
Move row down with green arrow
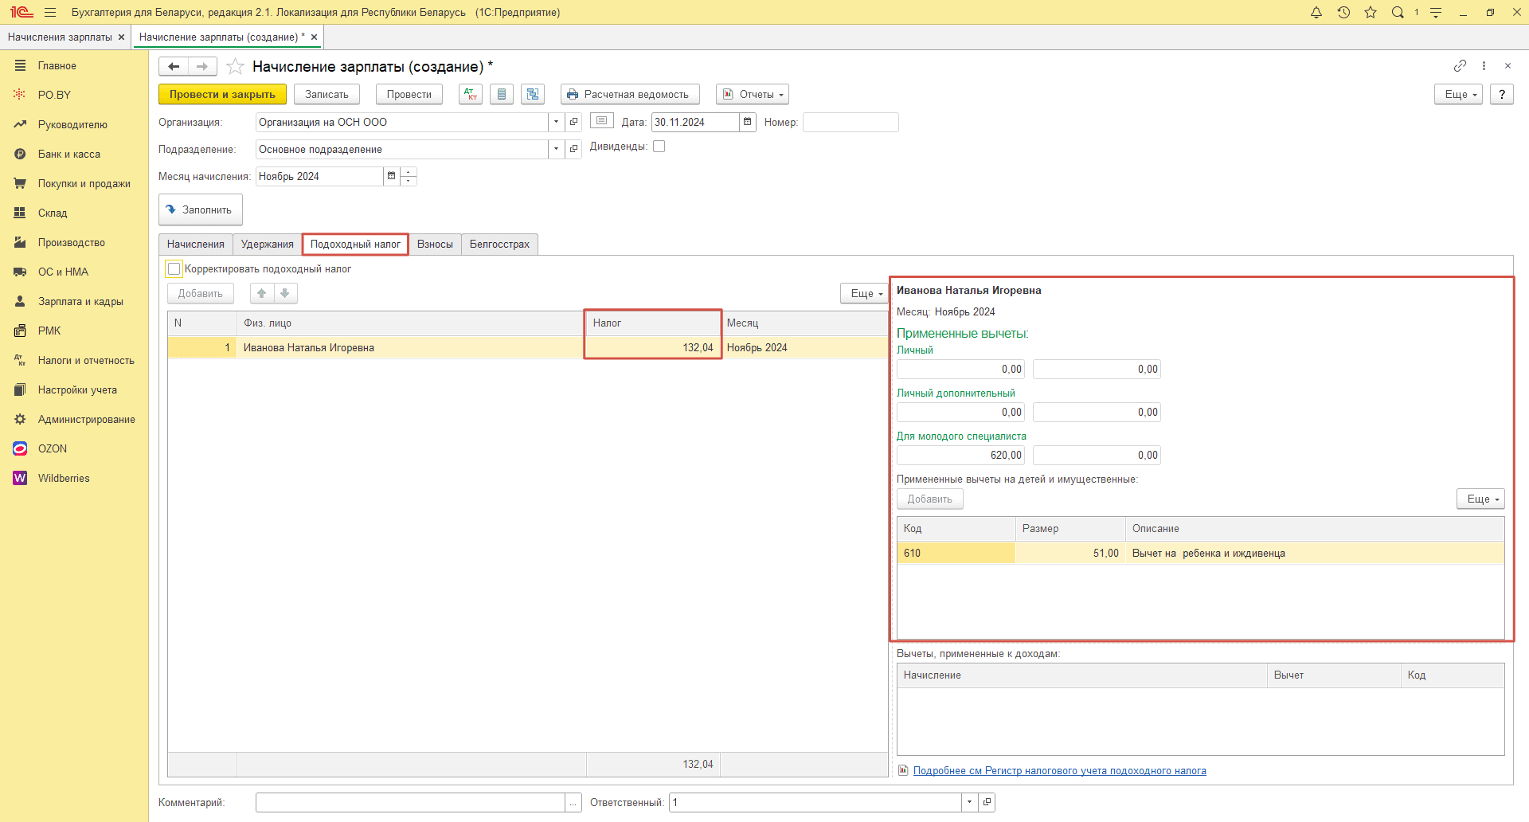[285, 293]
